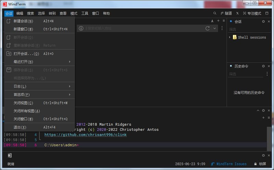Click the WindTerm Issues link
Viewport: 274px width, 170px height.
231,164
